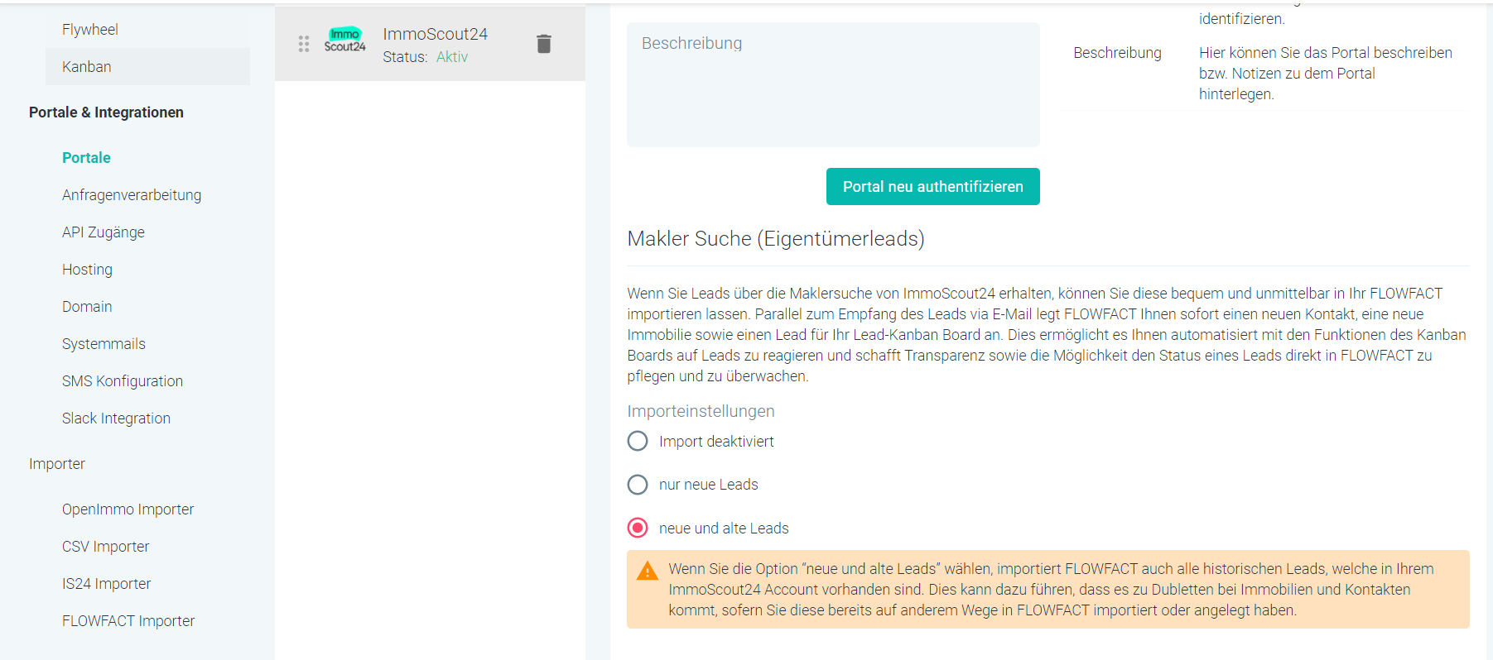The height and width of the screenshot is (660, 1493).
Task: Grab the drag handle beside ImmoScout24
Action: (304, 44)
